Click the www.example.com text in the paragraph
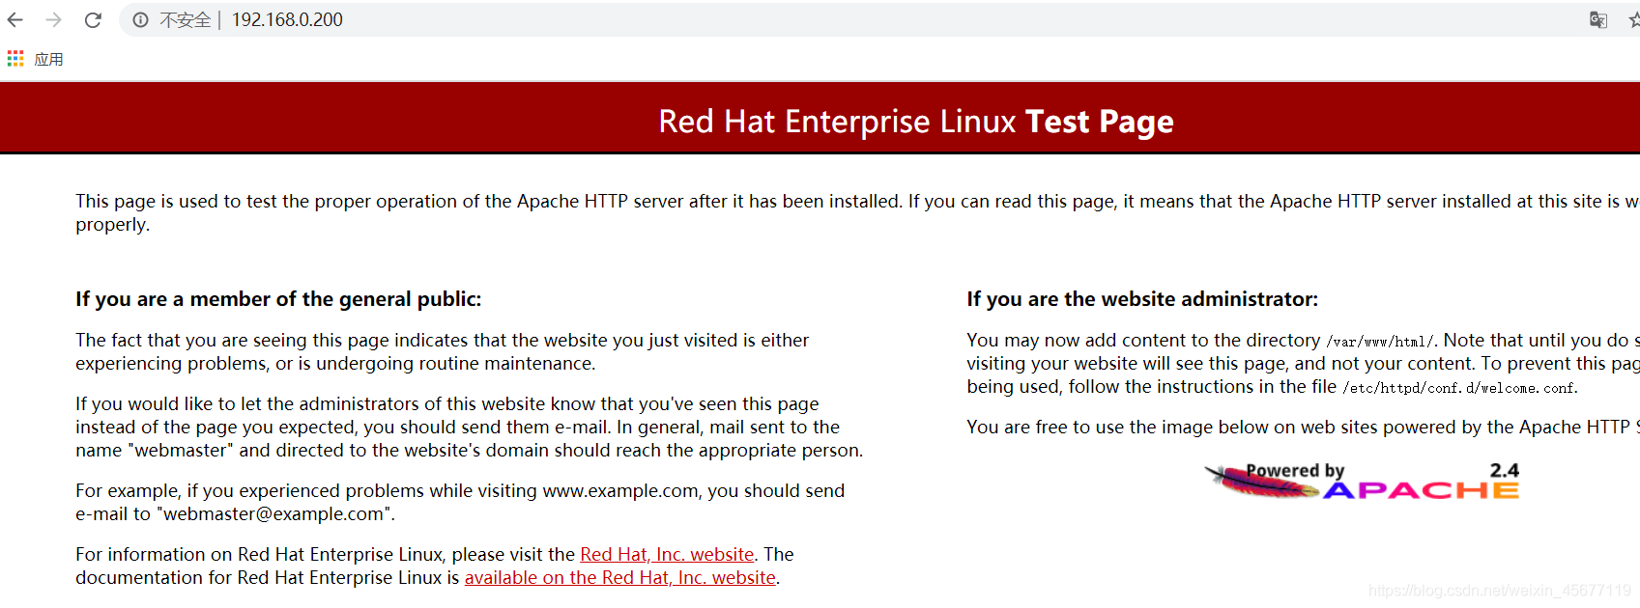This screenshot has height=608, width=1640. click(620, 491)
